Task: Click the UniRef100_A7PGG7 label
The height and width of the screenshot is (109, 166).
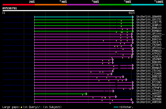Action: pos(149,54)
